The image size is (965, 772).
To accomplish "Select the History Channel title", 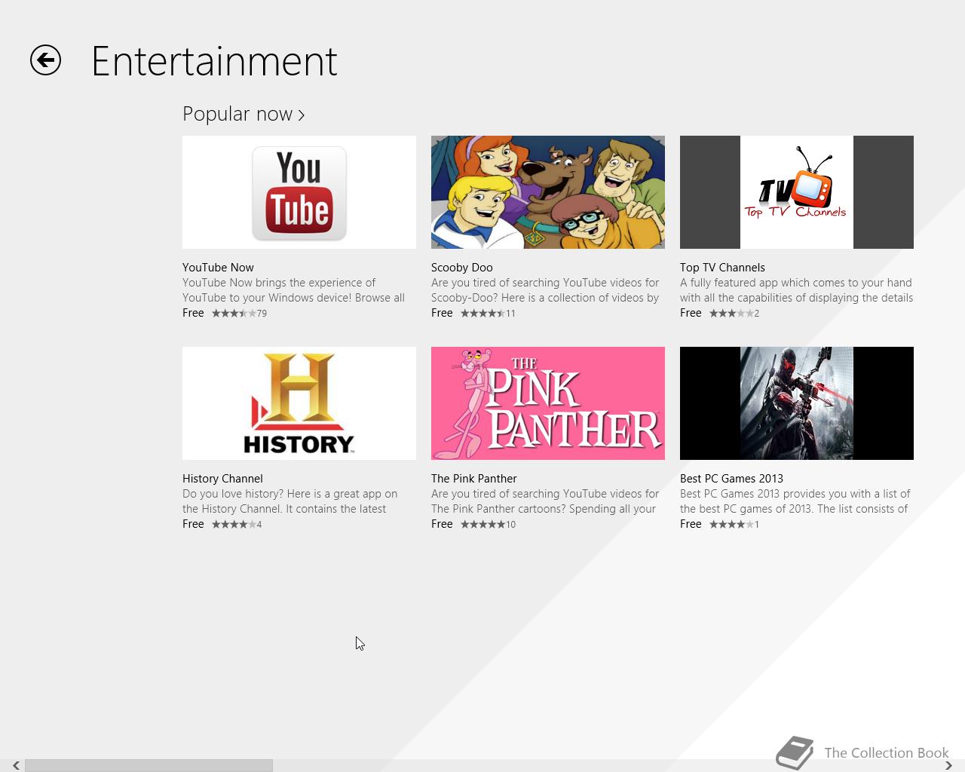I will pos(222,479).
